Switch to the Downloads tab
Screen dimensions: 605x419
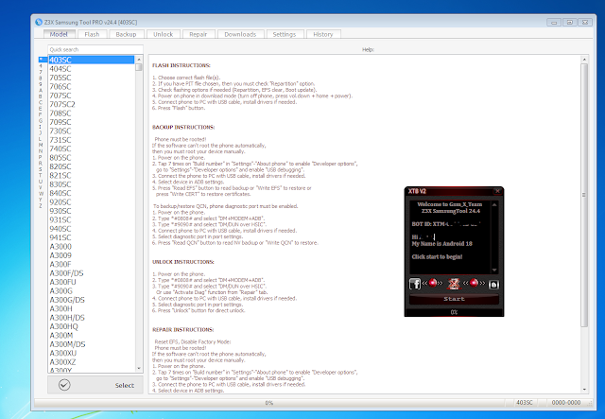[x=240, y=34]
